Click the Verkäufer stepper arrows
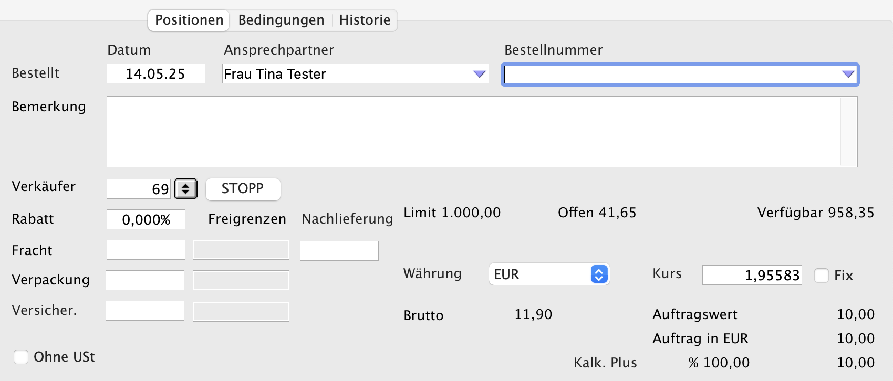Image resolution: width=893 pixels, height=381 pixels. point(186,189)
